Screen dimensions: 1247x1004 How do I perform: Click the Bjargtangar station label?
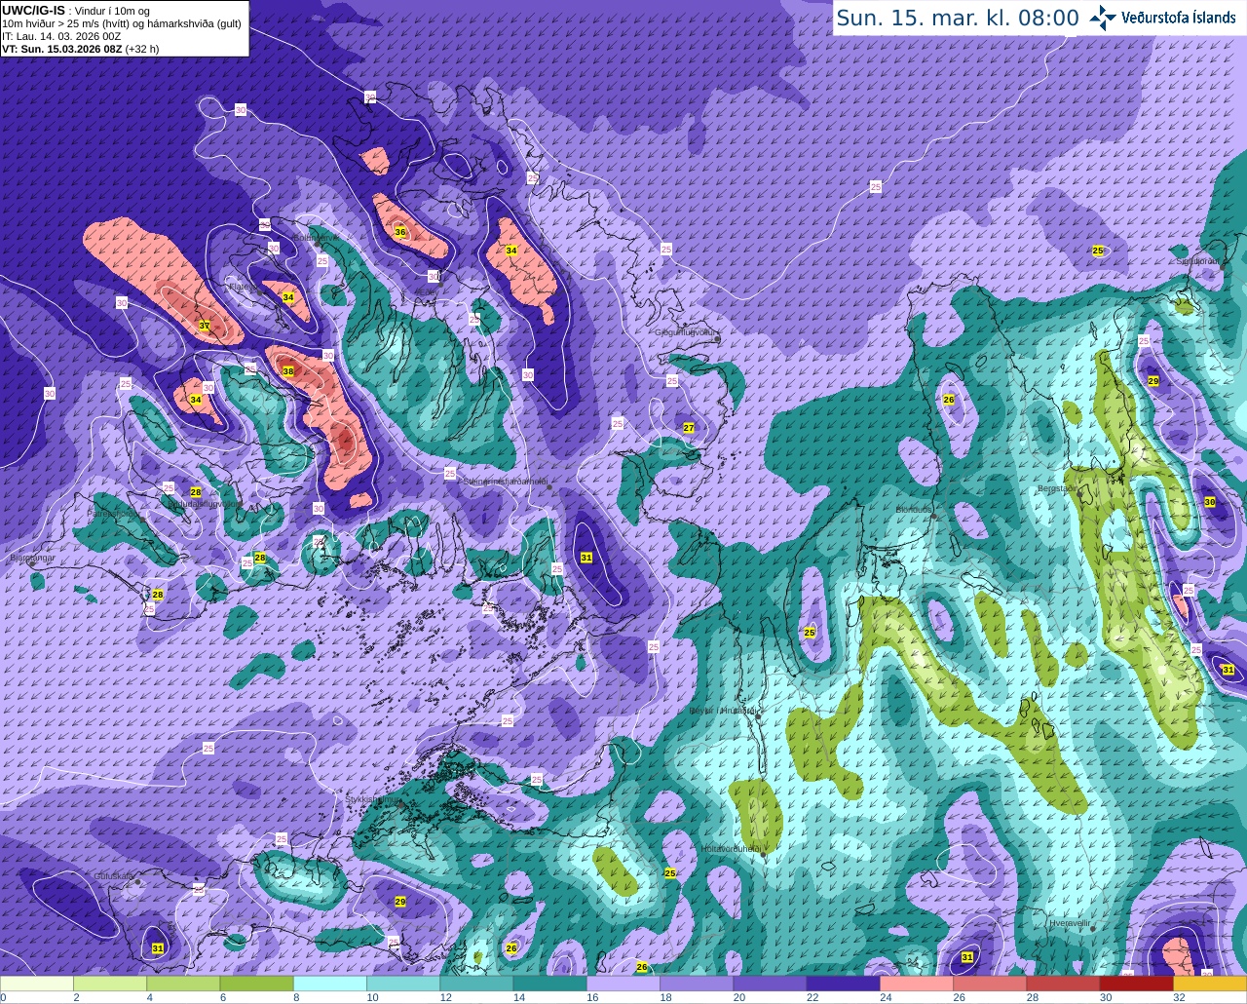click(32, 560)
